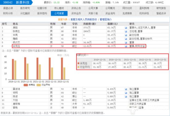Open salary history chart icon for 何明
The width and height of the screenshot is (170, 116).
coord(126,93)
